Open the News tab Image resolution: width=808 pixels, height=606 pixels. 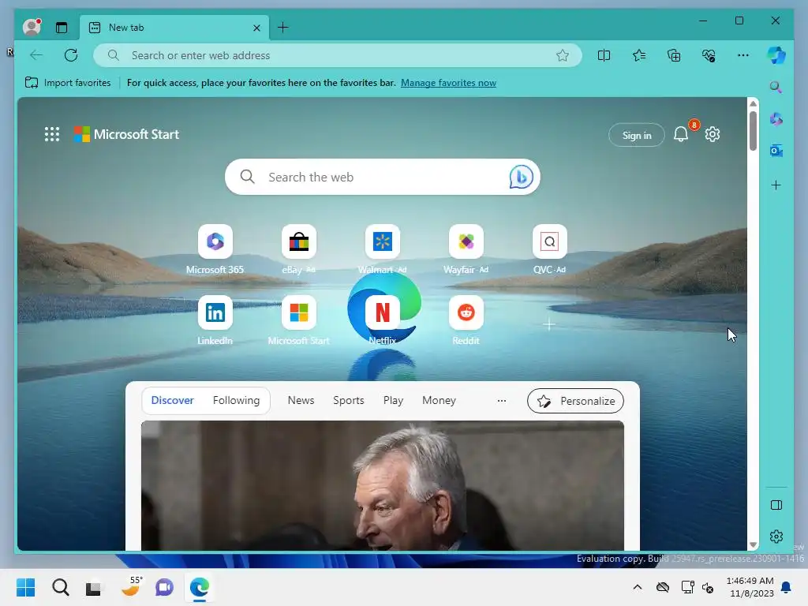[301, 400]
